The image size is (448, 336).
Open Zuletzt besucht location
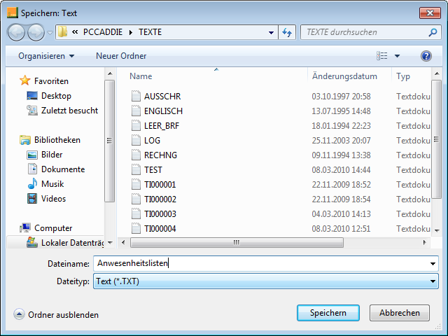click(x=70, y=111)
